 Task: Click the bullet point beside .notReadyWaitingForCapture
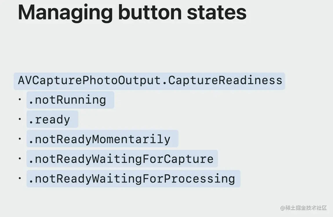point(20,158)
